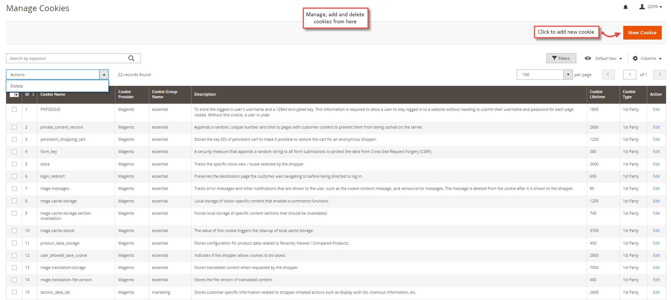671x300 pixels.
Task: Collapse the Actions dropdown
Action: (104, 75)
